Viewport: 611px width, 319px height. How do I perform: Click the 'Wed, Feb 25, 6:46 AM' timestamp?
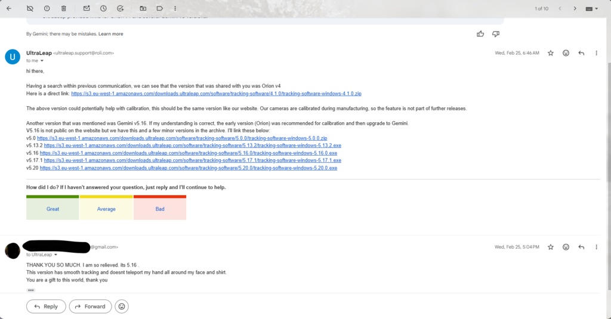[517, 53]
